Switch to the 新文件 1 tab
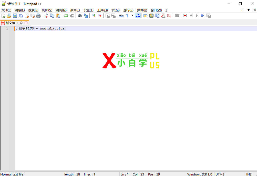 [x=12, y=23]
